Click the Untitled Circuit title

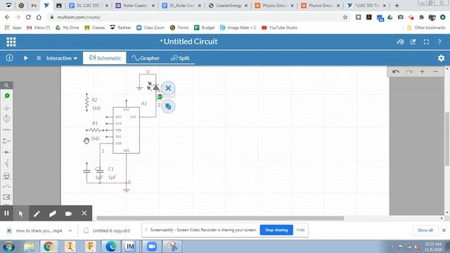pos(191,41)
